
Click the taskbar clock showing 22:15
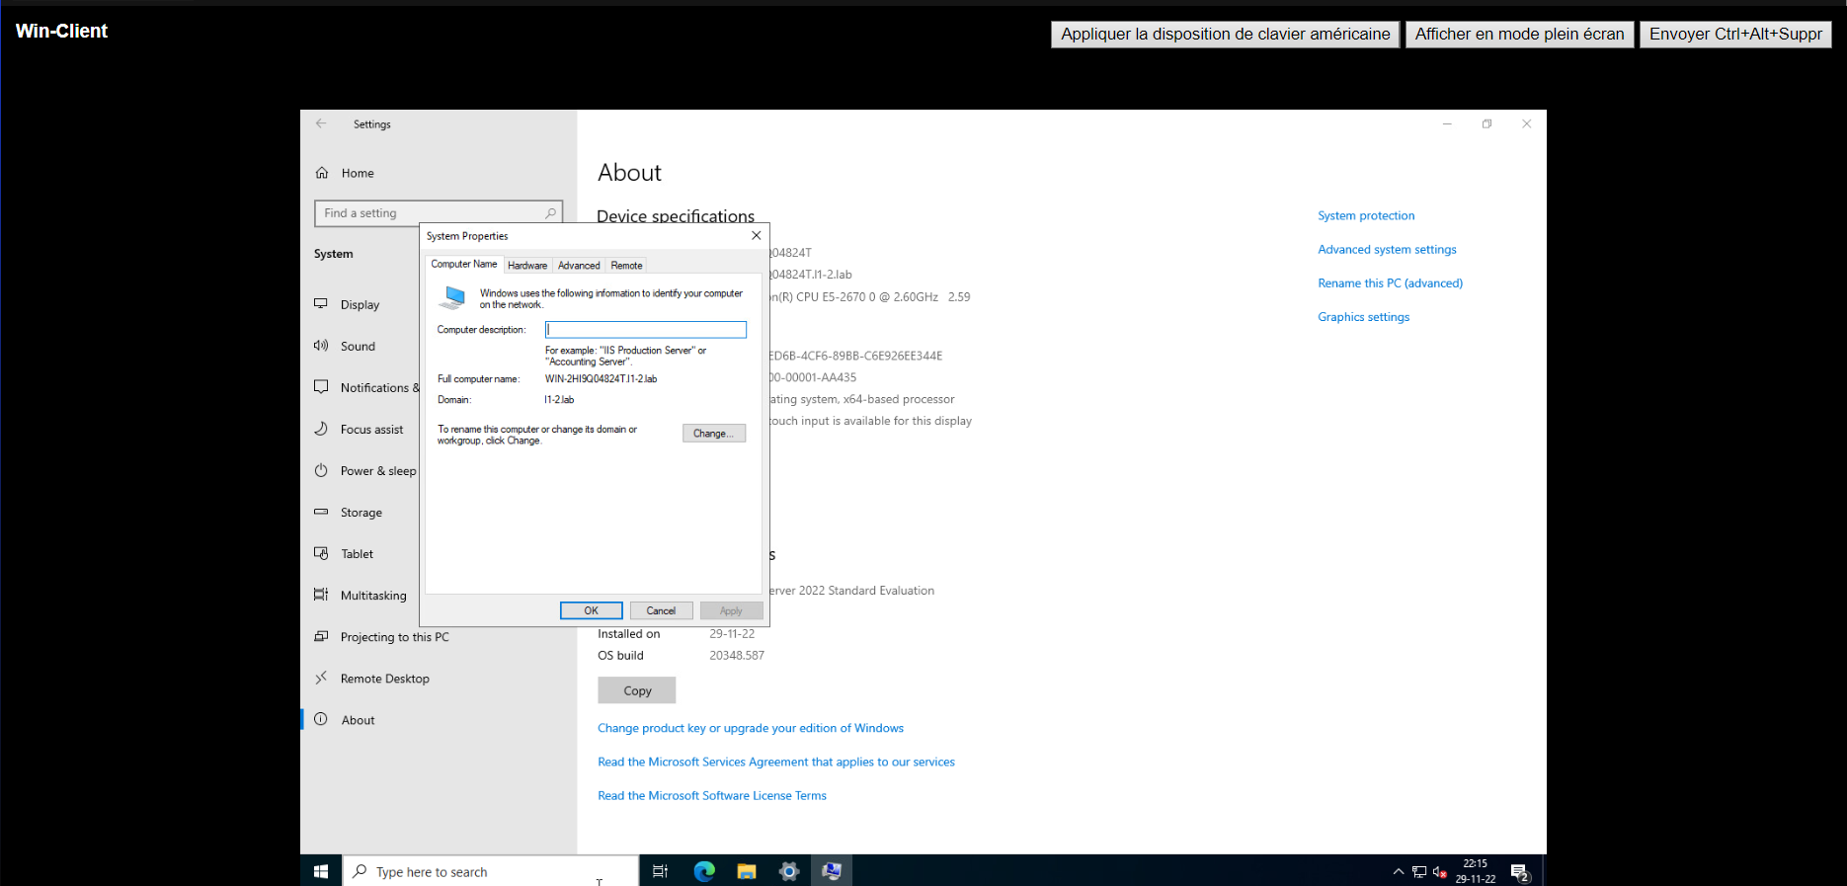tap(1475, 871)
